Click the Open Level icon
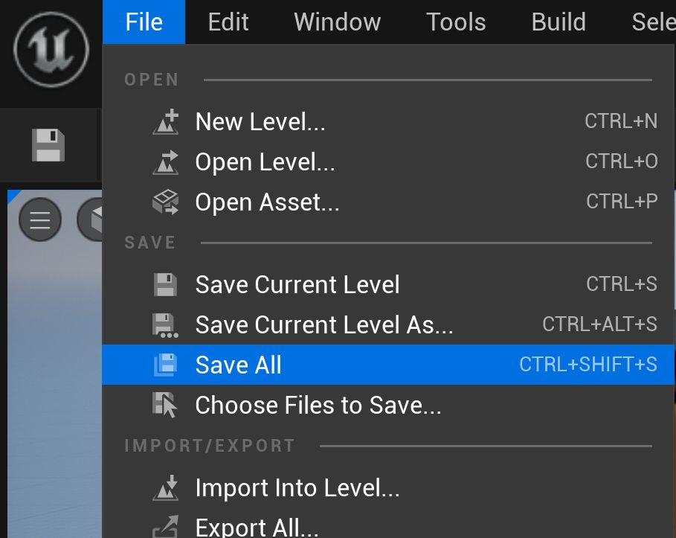Image resolution: width=676 pixels, height=538 pixels. 166,162
